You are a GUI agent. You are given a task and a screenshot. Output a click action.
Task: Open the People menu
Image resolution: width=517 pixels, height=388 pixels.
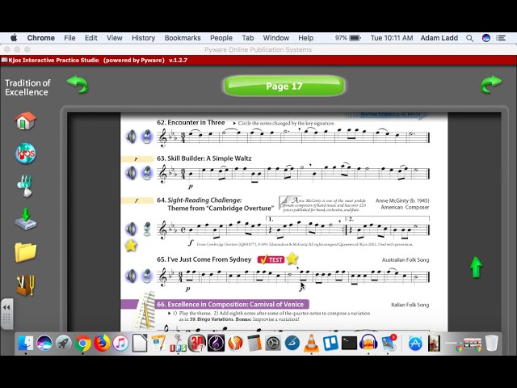[x=221, y=38]
